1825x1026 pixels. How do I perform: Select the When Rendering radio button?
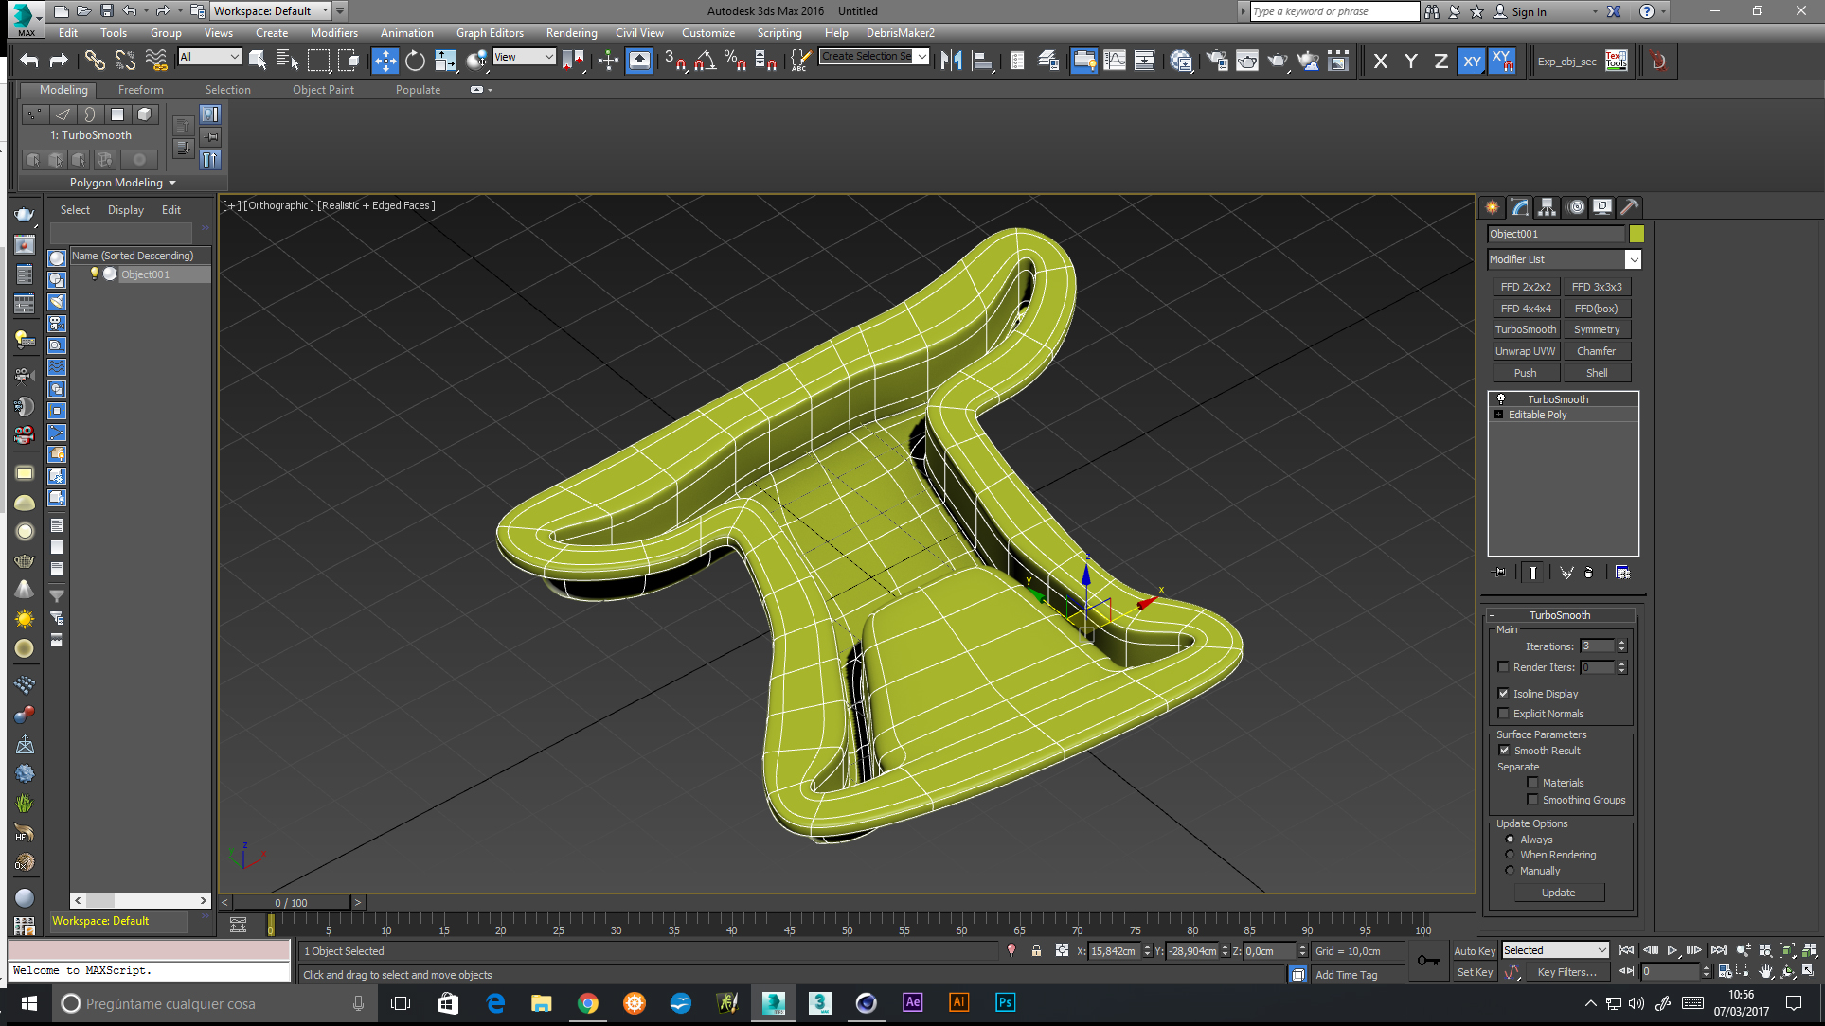[1510, 855]
